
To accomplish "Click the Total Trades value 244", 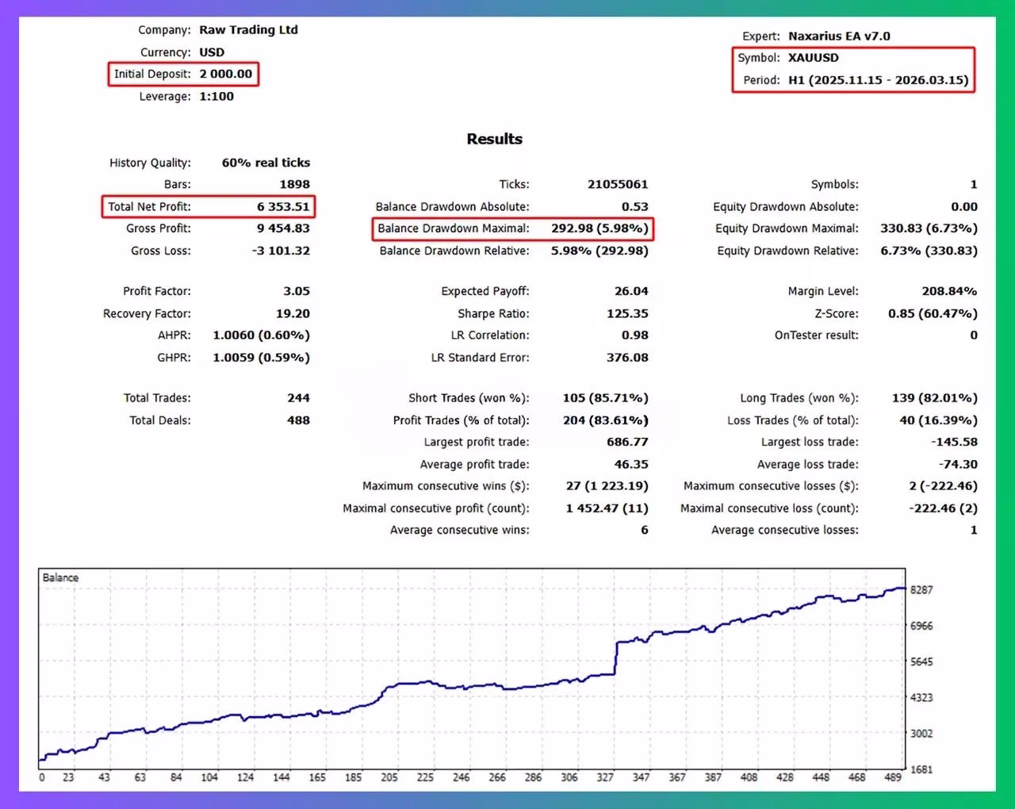I will coord(298,398).
